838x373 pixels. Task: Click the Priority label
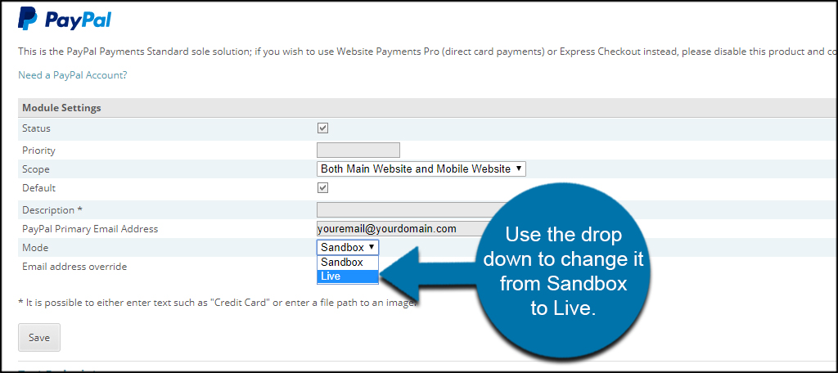coord(38,151)
